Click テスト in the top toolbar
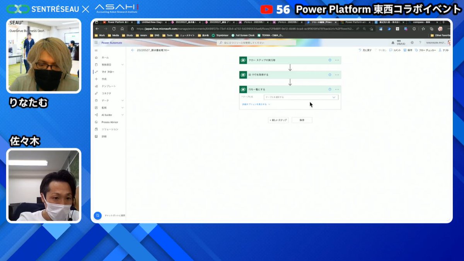464x261 pixels. point(444,50)
